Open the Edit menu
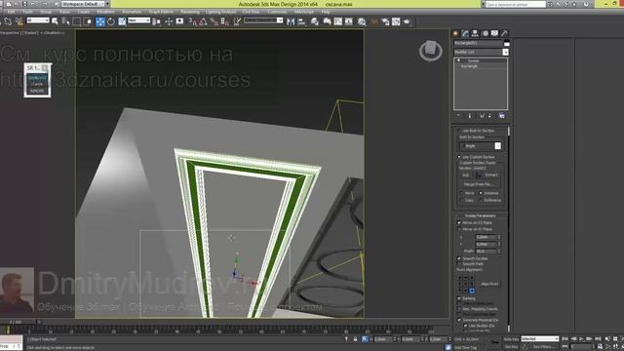 coord(11,12)
